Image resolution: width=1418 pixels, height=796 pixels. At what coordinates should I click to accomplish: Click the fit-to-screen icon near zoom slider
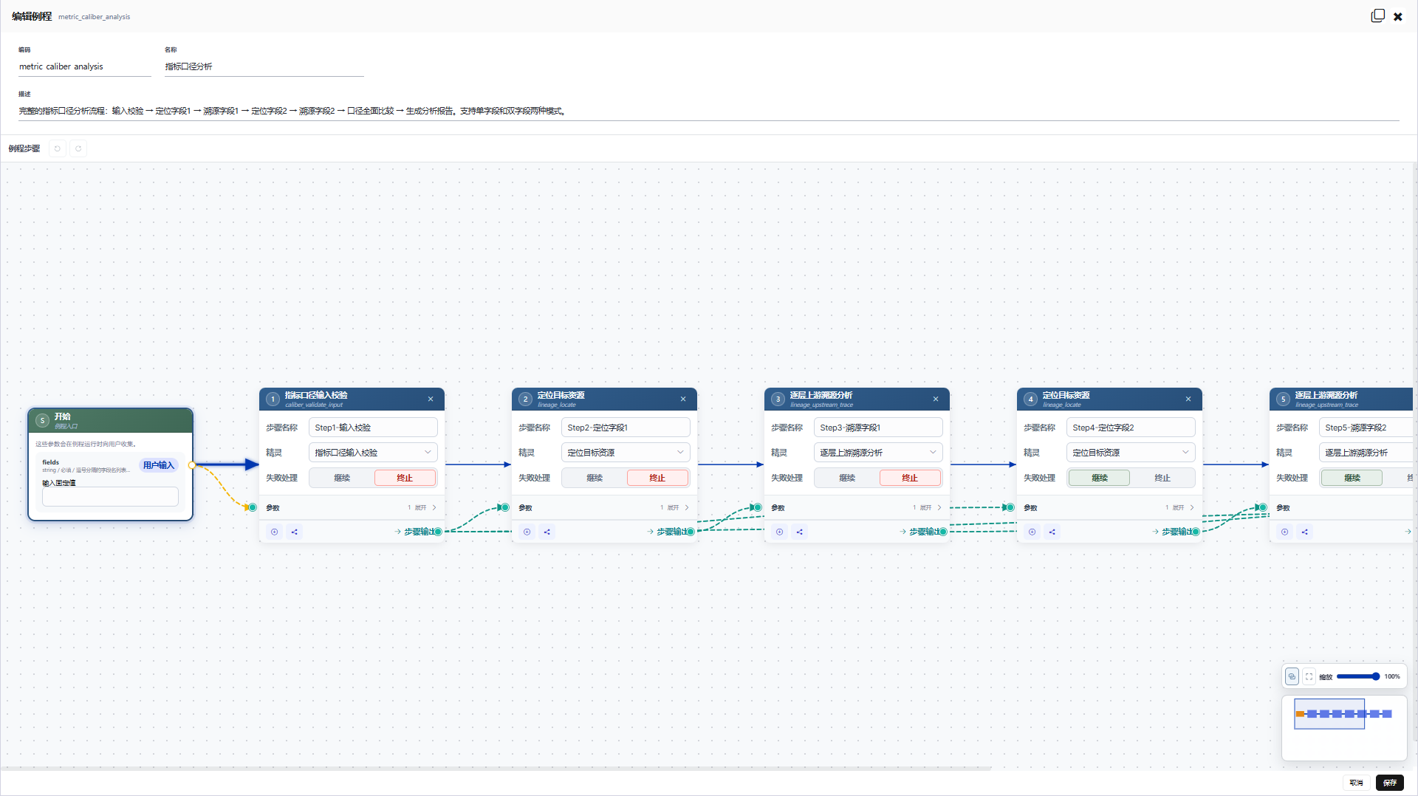1309,676
